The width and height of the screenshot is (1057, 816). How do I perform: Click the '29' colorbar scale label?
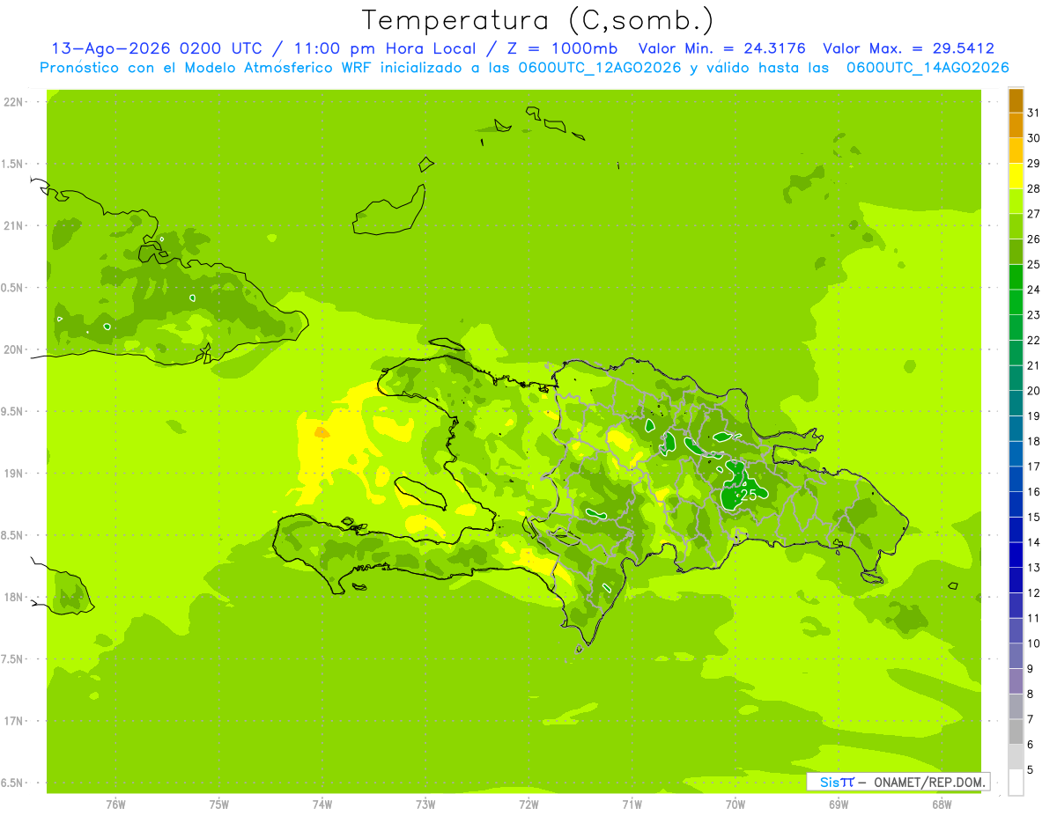1034,163
